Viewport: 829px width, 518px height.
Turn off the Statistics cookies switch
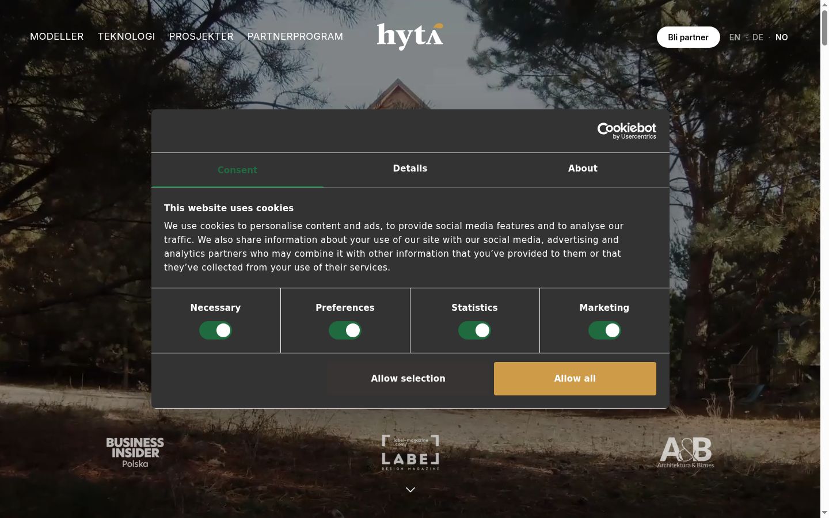coord(474,330)
